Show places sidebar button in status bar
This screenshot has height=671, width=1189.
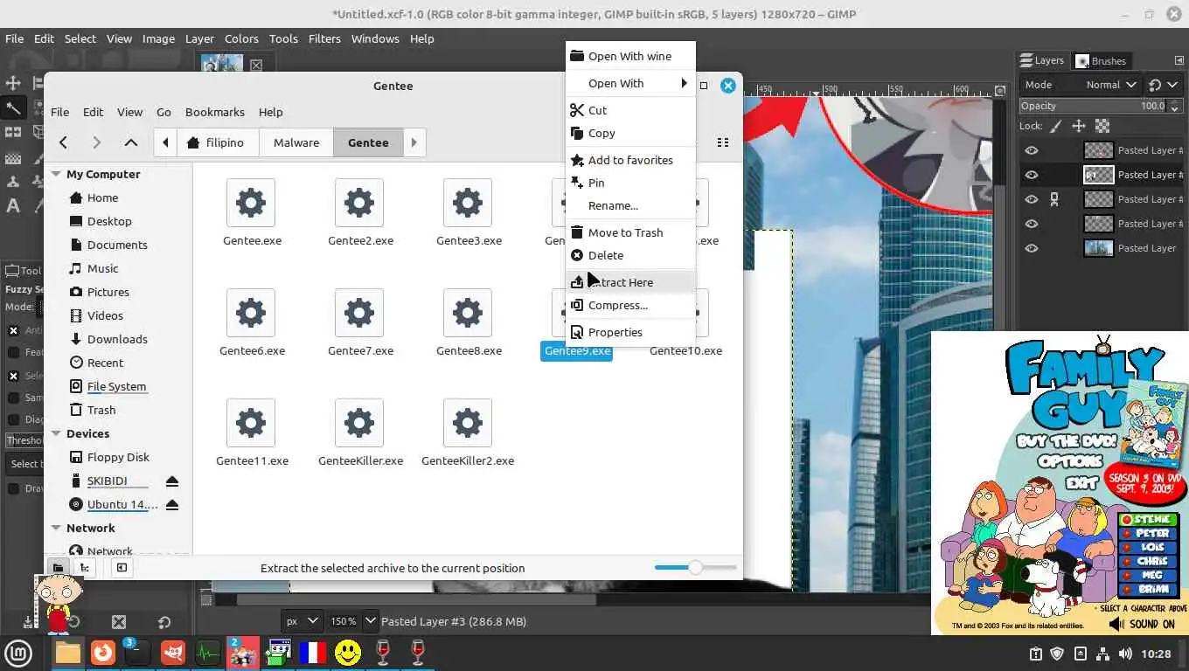point(58,568)
